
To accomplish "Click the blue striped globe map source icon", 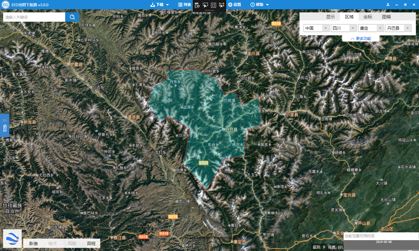I will click(x=12, y=239).
